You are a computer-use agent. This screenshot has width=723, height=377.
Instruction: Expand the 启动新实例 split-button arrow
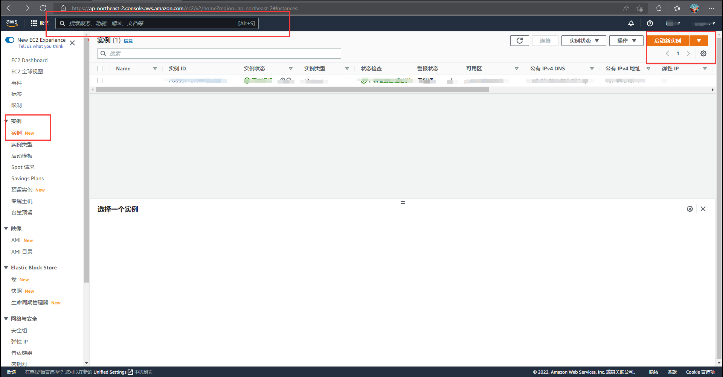pyautogui.click(x=699, y=41)
